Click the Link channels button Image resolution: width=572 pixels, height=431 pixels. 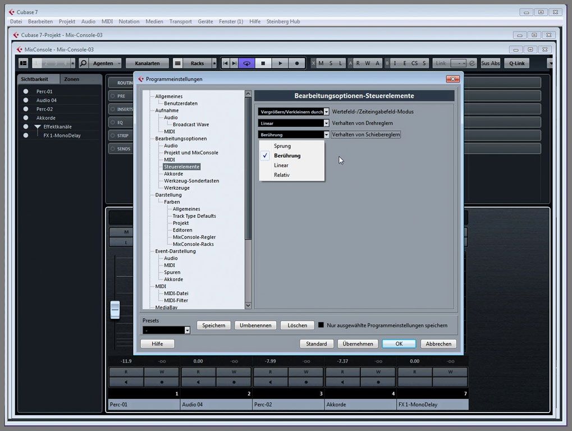441,63
